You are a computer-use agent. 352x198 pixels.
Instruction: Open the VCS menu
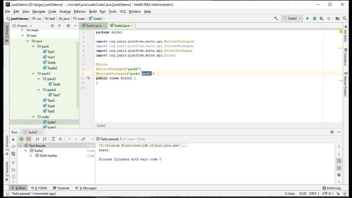point(123,12)
